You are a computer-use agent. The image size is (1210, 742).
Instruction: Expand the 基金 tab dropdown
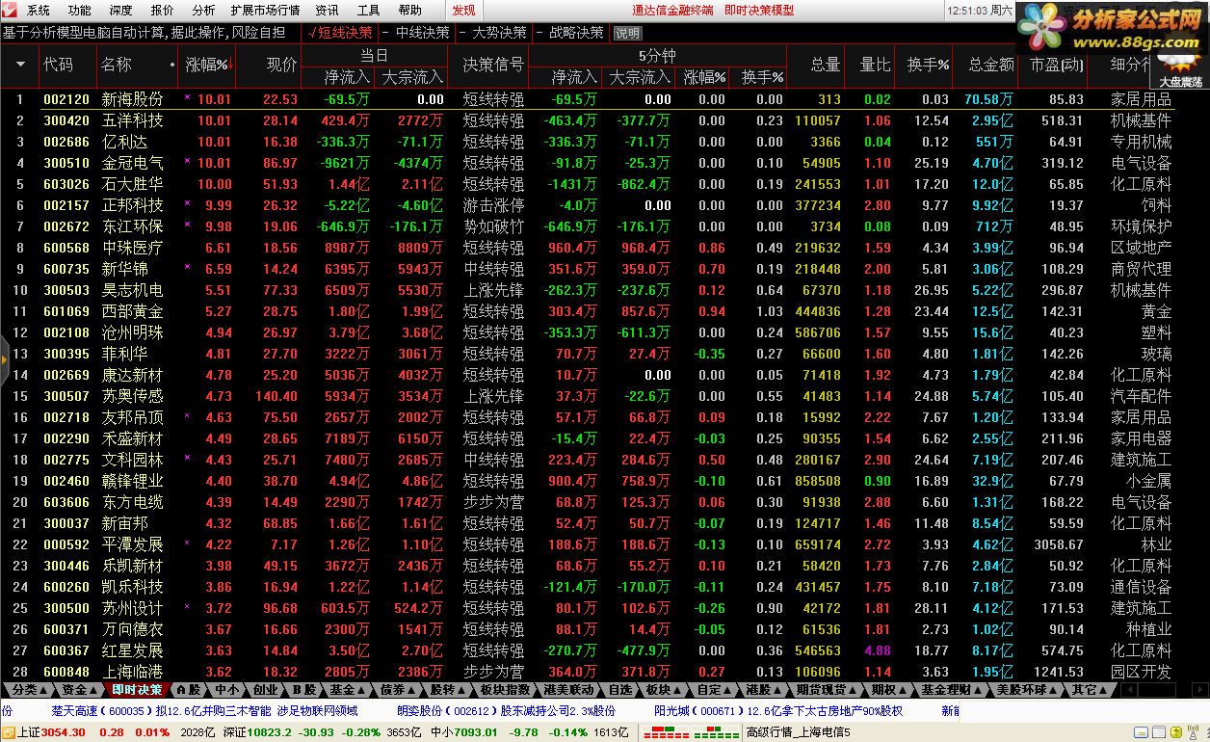[x=348, y=690]
